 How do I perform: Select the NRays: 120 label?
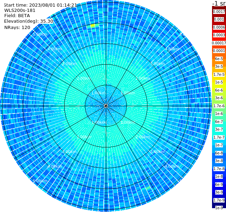(x=17, y=27)
